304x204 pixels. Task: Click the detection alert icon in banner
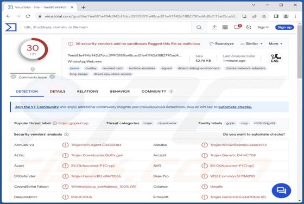click(71, 43)
